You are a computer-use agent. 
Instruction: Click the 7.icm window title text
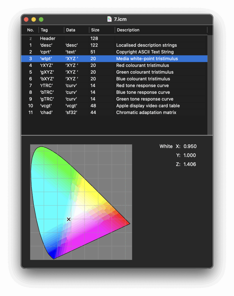120,19
